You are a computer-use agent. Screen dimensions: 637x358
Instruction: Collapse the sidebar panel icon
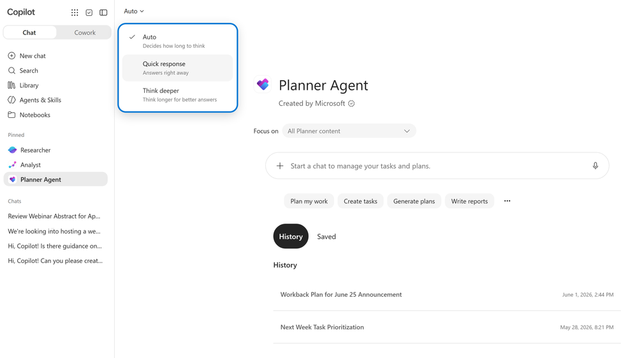pyautogui.click(x=103, y=13)
